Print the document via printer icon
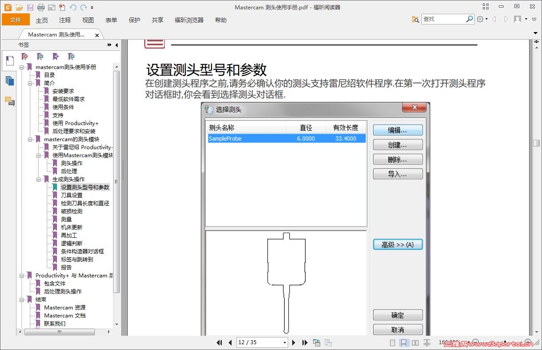Image resolution: width=542 pixels, height=350 pixels. tap(41, 7)
